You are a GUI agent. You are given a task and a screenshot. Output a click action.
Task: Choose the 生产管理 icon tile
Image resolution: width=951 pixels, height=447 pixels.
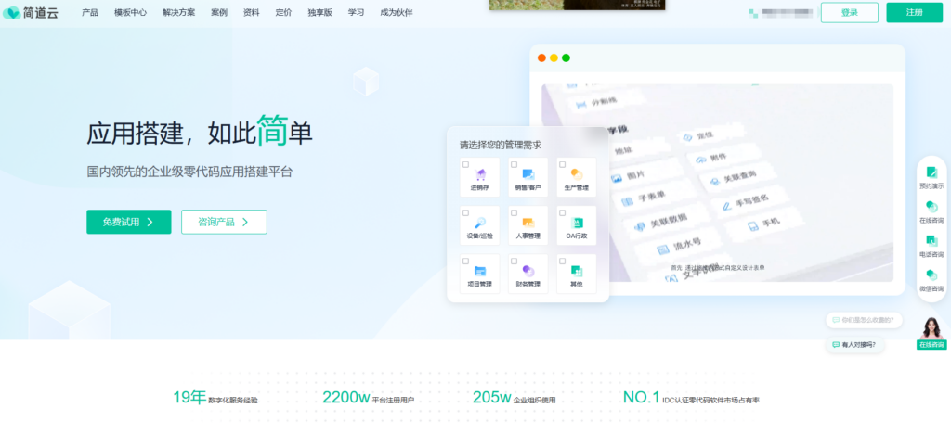[576, 174]
